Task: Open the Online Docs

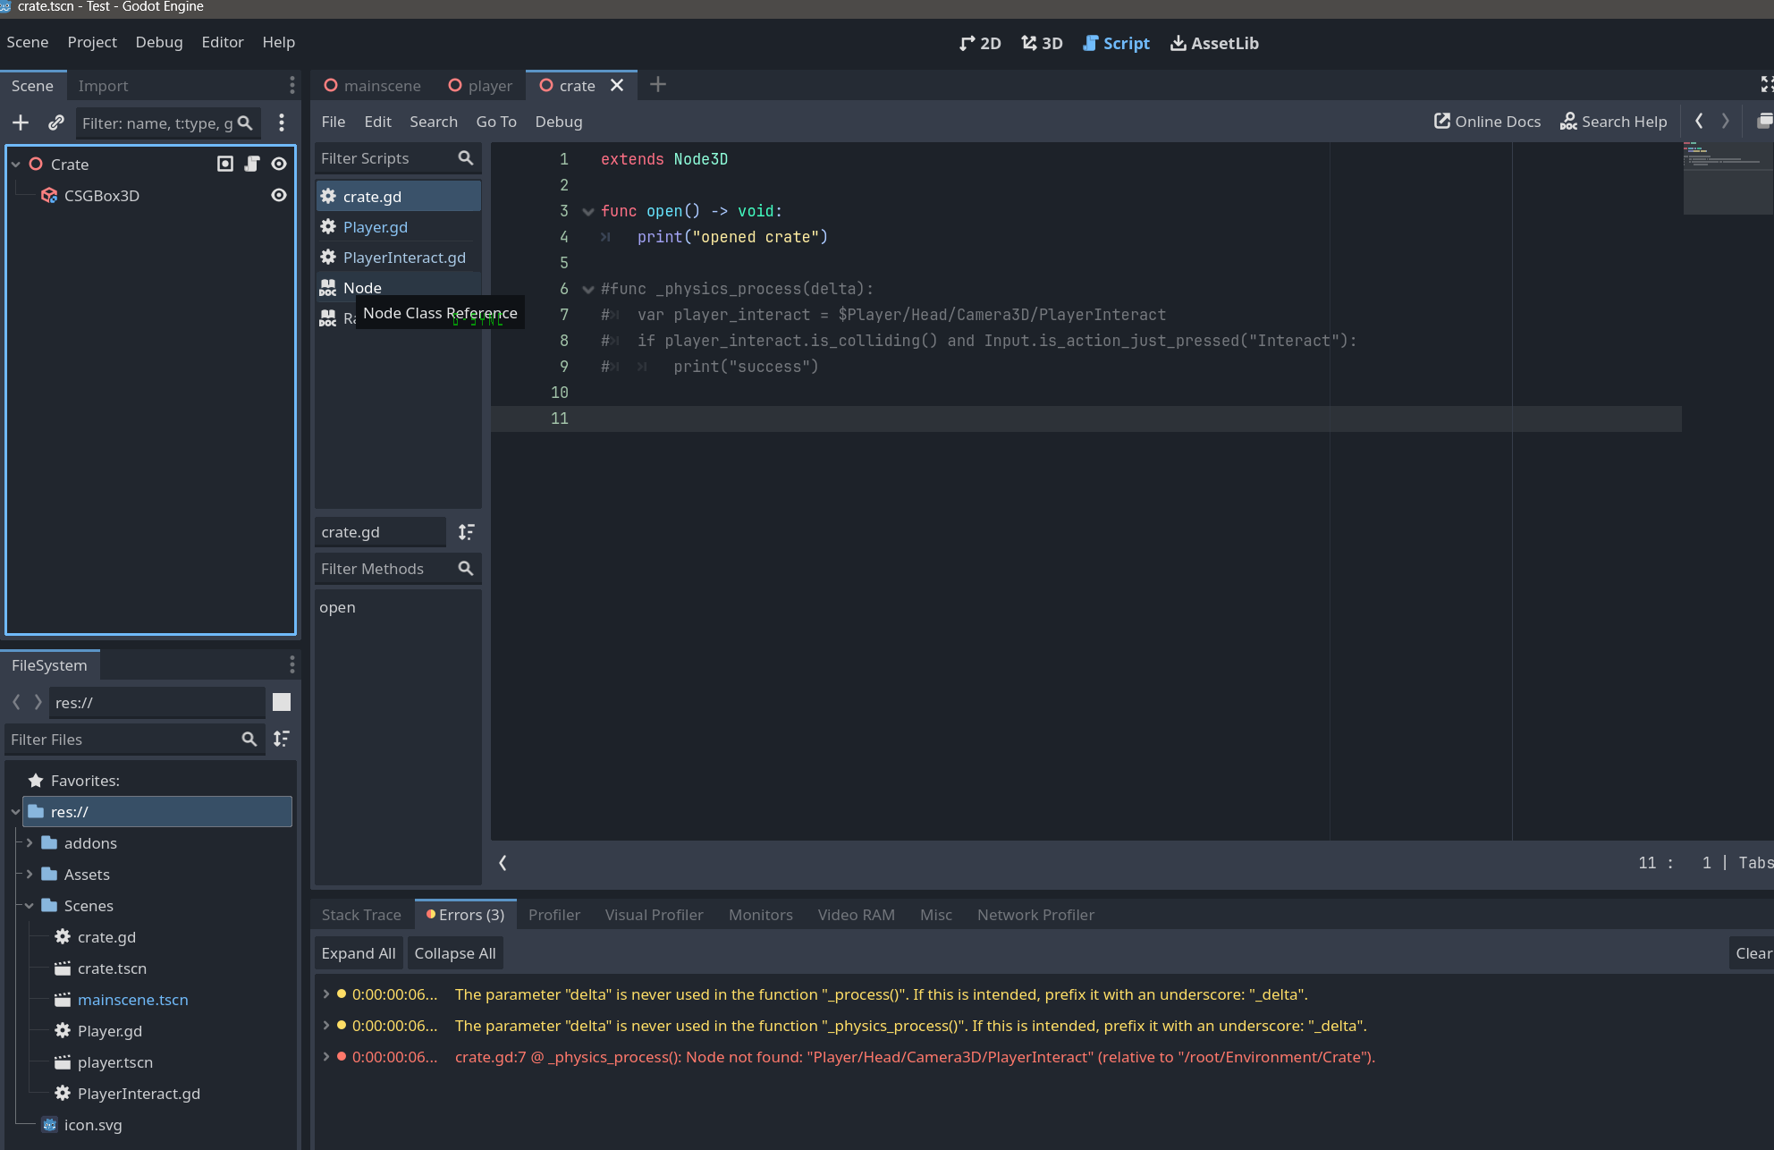Action: [1486, 121]
